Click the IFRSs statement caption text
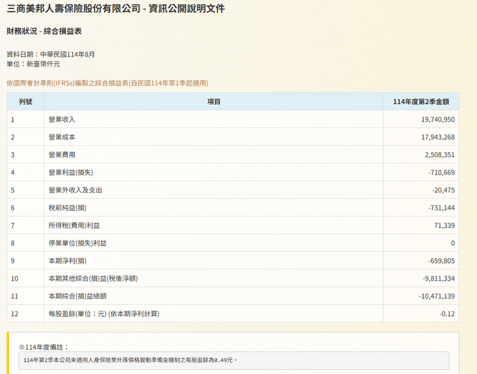Screen dimensions: 477x374 click(108, 83)
